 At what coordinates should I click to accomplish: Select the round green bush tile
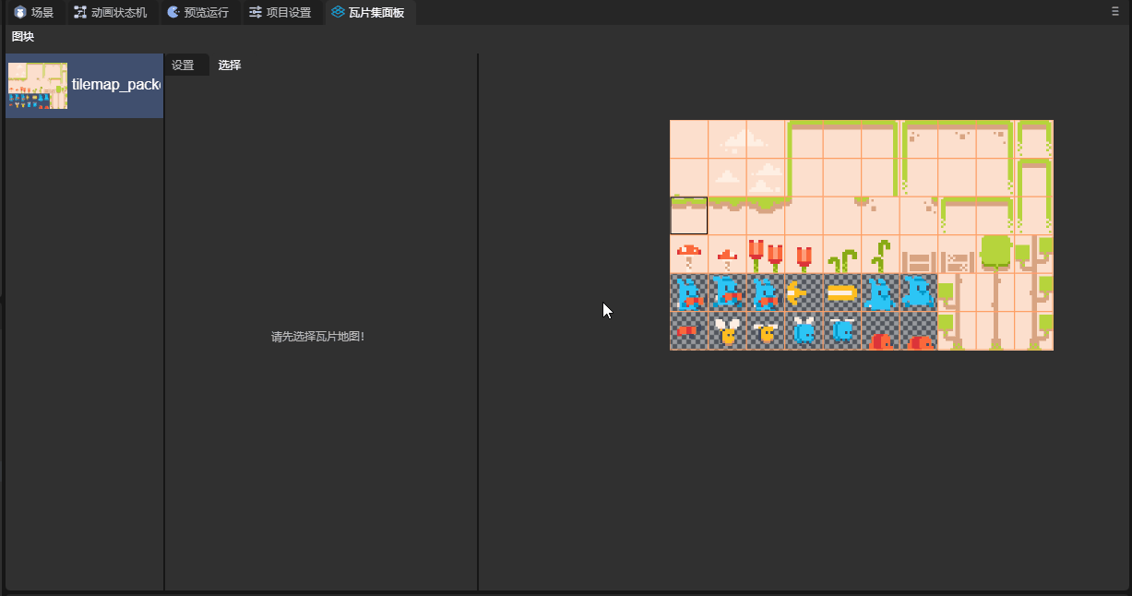(x=995, y=253)
